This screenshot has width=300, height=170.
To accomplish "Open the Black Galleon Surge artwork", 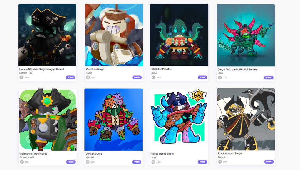I will coord(246,119).
